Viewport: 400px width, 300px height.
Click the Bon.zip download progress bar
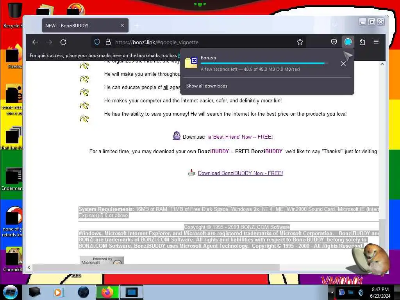264,63
